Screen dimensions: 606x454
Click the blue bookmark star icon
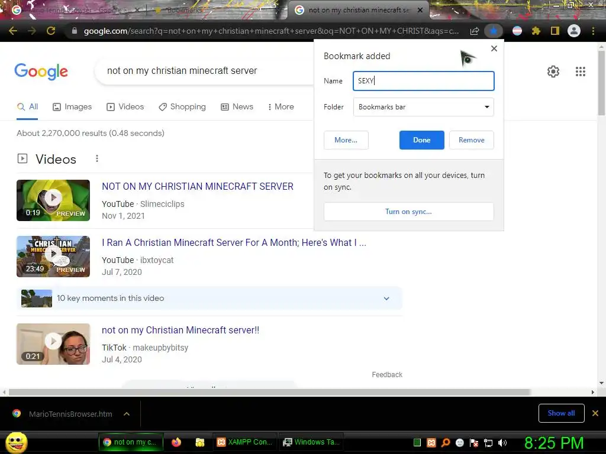pos(494,31)
